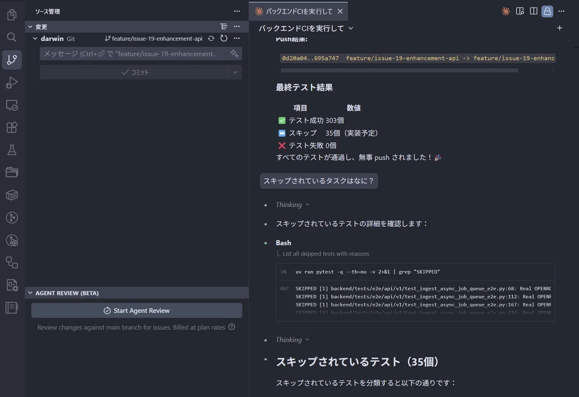The height and width of the screenshot is (397, 579).
Task: Click the Start Agent Review button
Action: (x=137, y=310)
